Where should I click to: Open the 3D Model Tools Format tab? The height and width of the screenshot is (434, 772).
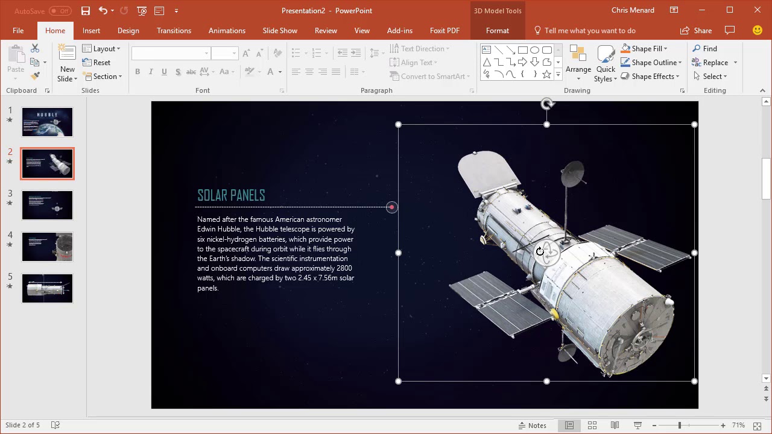click(x=498, y=31)
